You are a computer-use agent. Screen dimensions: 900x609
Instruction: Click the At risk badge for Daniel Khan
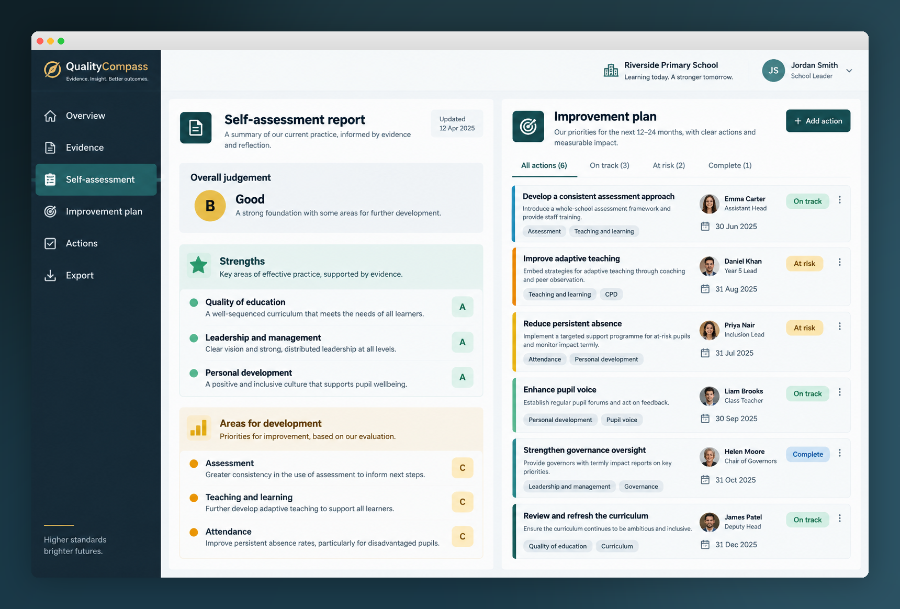pos(804,264)
